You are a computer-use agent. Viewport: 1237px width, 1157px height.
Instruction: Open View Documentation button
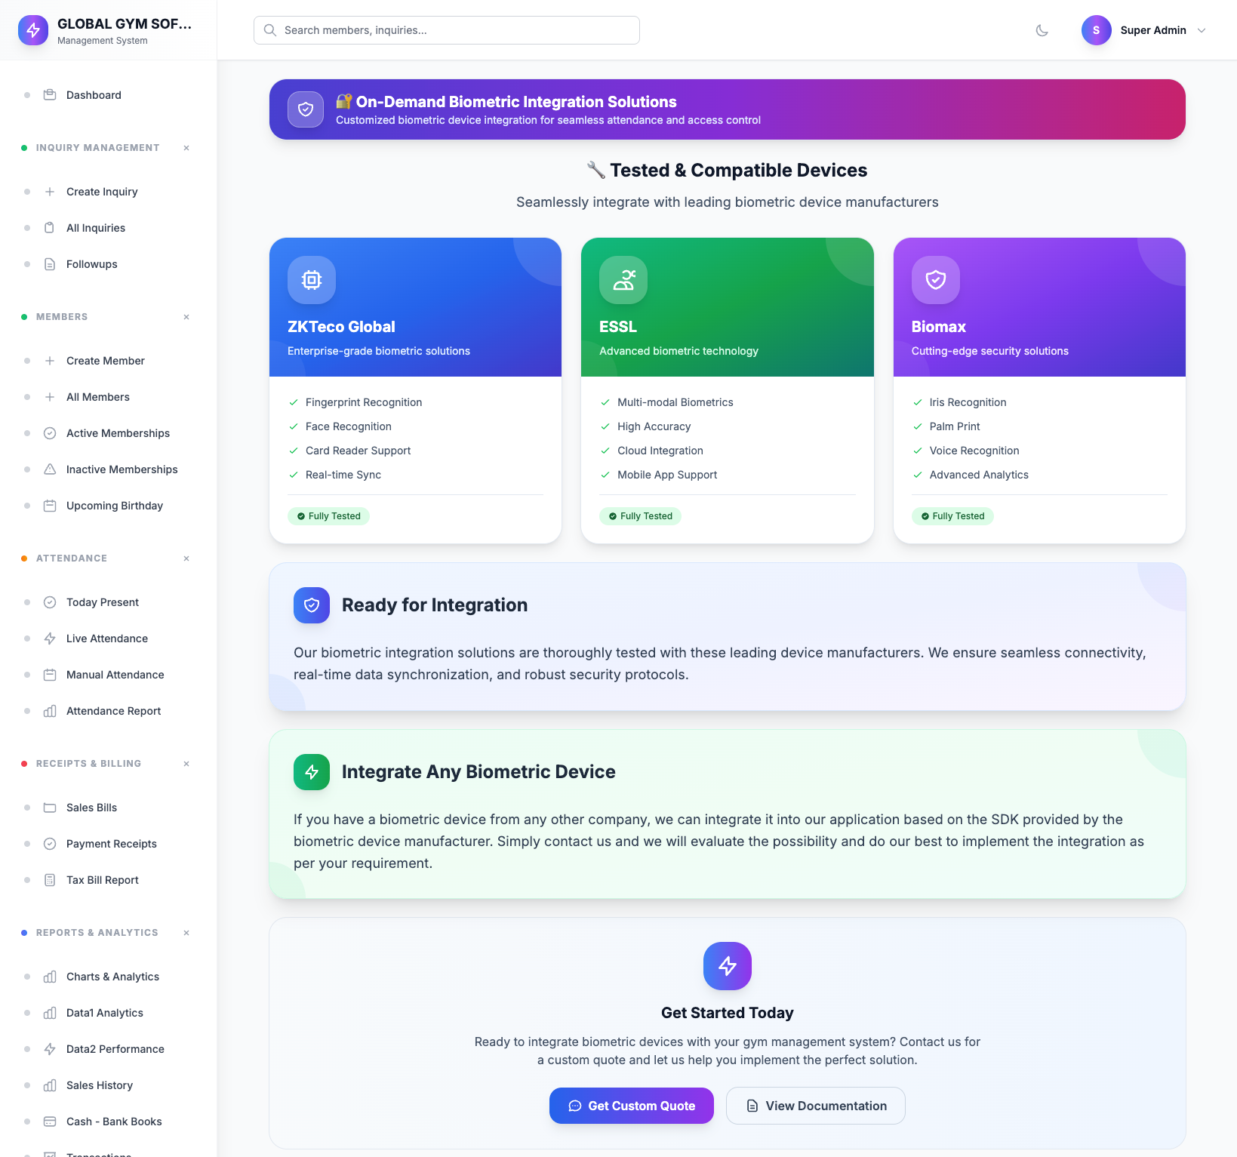(815, 1106)
